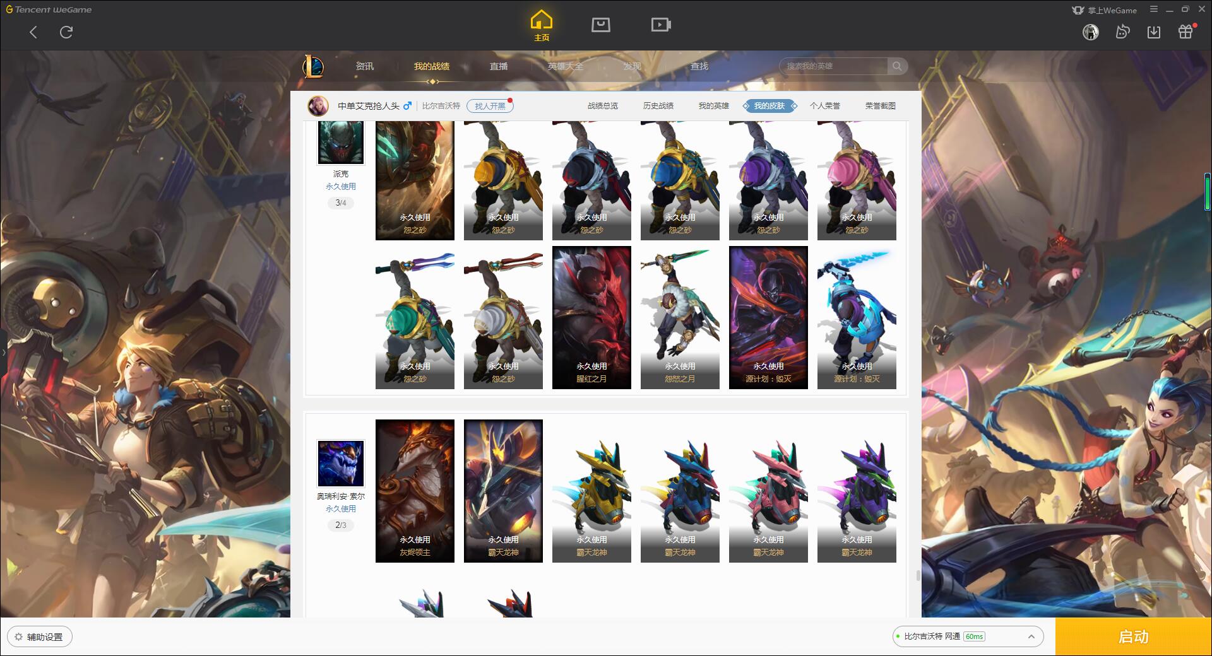Click the 60ms latency indicator
Image resolution: width=1212 pixels, height=656 pixels.
(974, 636)
